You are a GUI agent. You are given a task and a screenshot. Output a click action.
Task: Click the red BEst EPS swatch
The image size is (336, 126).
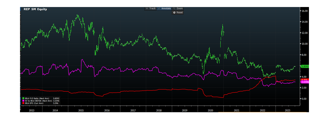[23, 103]
